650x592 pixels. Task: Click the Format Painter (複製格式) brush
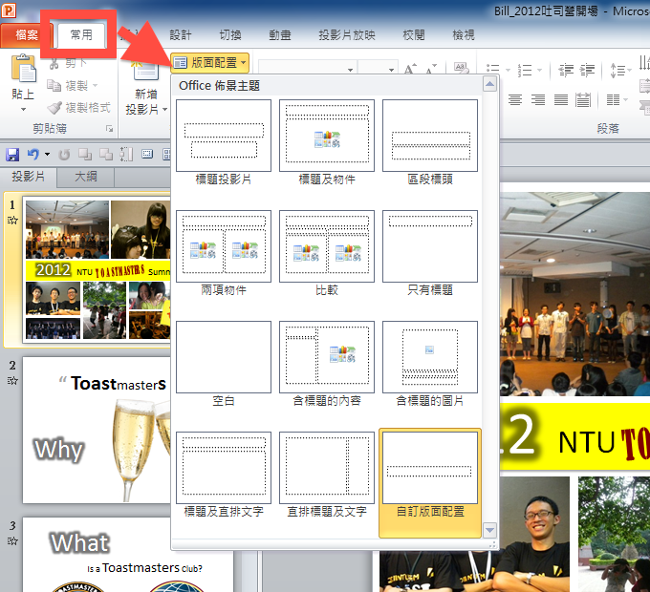point(54,108)
